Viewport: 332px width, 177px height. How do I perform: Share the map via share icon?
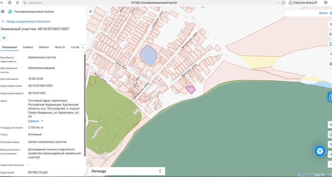coord(330,54)
